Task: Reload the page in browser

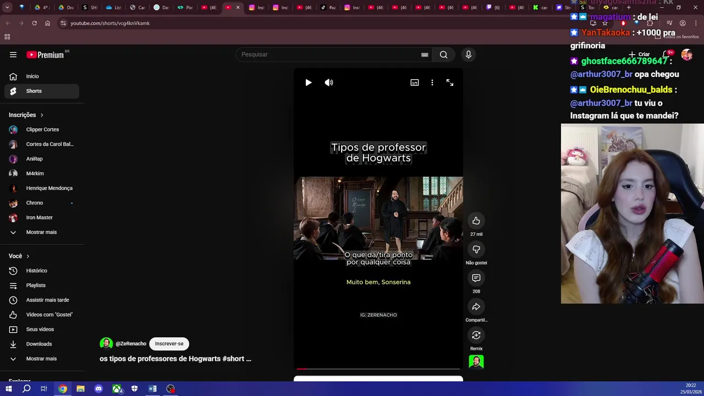Action: click(x=34, y=23)
